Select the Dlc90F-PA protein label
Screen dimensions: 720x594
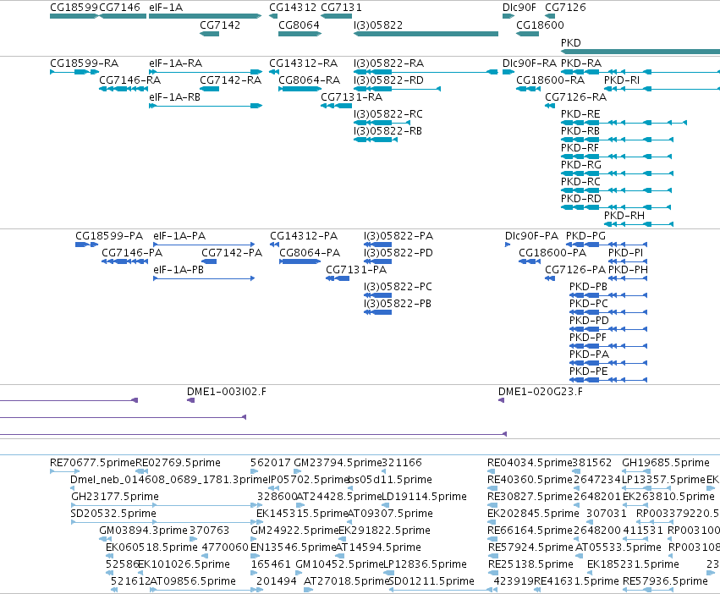tap(531, 236)
